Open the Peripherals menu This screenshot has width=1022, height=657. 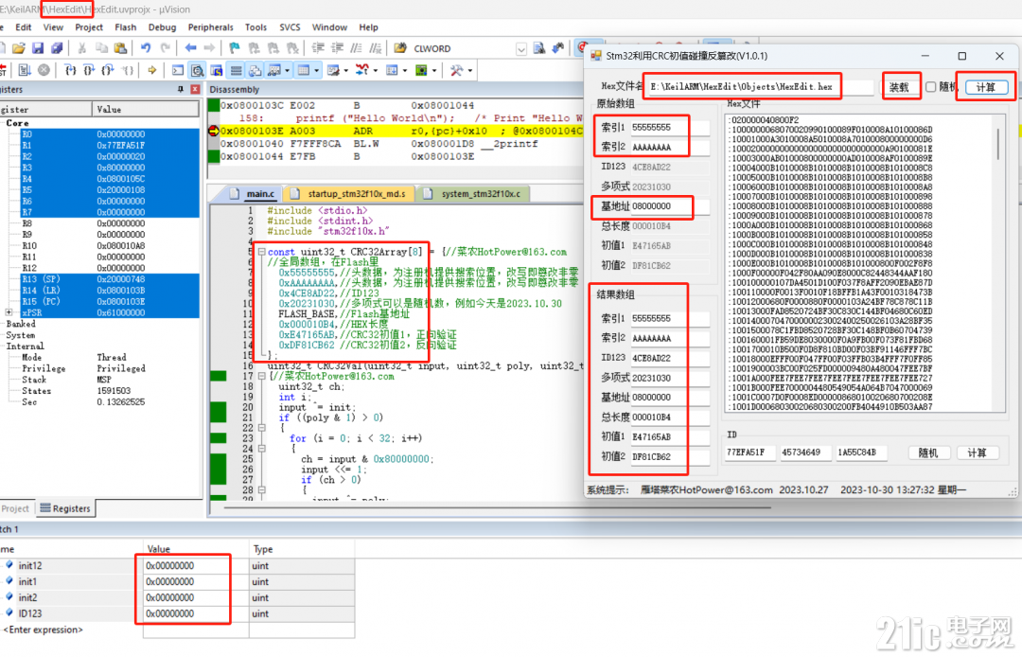point(210,27)
